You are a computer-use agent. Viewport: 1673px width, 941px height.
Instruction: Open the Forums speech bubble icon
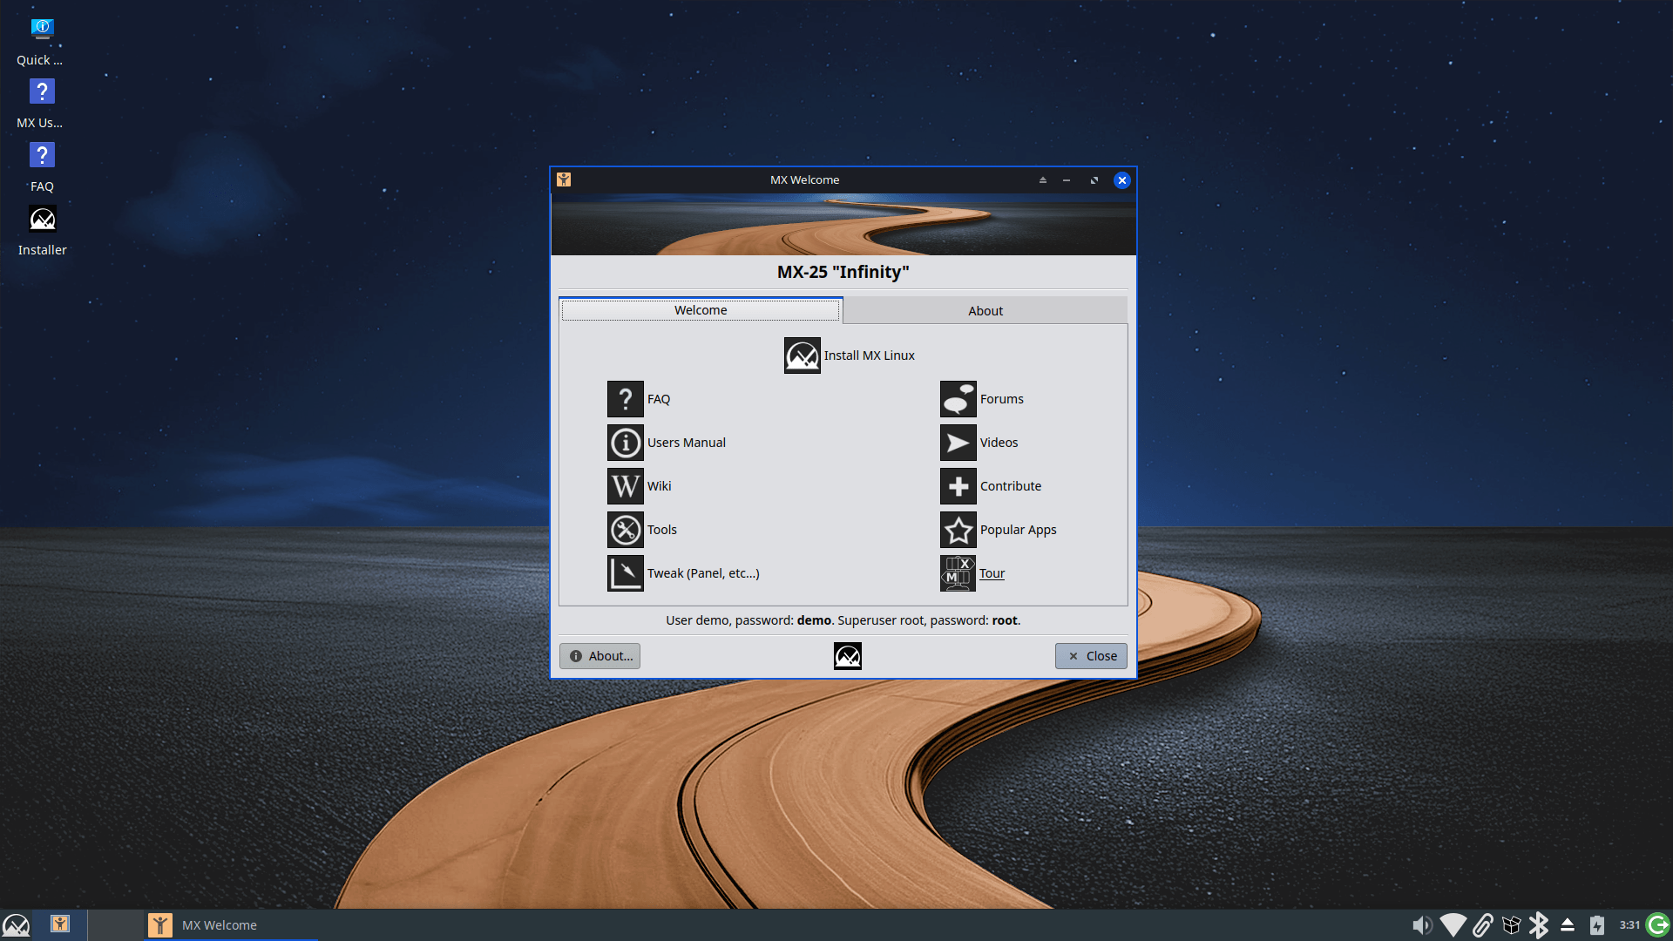pos(958,399)
